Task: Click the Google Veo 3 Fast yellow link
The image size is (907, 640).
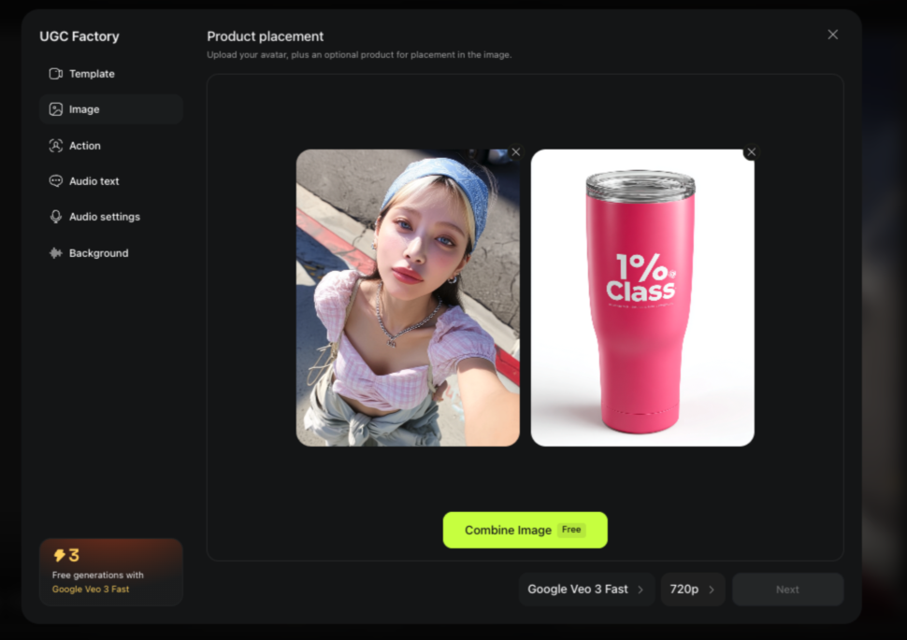Action: pos(91,590)
